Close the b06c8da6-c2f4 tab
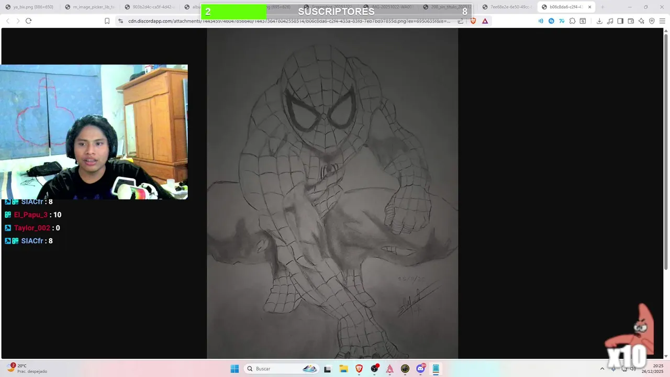 [x=590, y=7]
